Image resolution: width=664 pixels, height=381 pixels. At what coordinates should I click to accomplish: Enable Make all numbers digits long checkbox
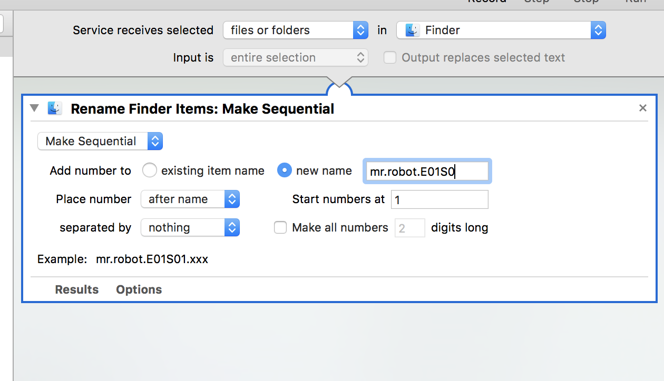(x=280, y=227)
